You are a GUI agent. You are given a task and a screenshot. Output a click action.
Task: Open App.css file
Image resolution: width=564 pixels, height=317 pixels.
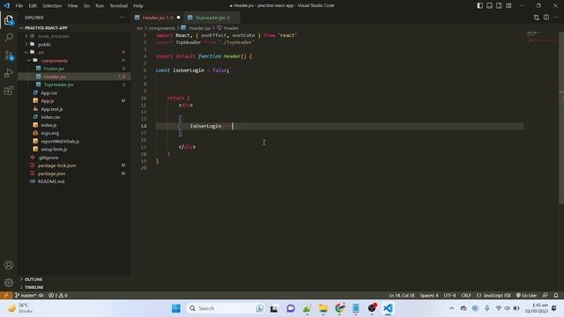[x=48, y=92]
